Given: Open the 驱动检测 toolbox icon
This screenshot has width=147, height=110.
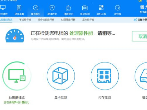Looking at the screenshot, I should 85,8.
